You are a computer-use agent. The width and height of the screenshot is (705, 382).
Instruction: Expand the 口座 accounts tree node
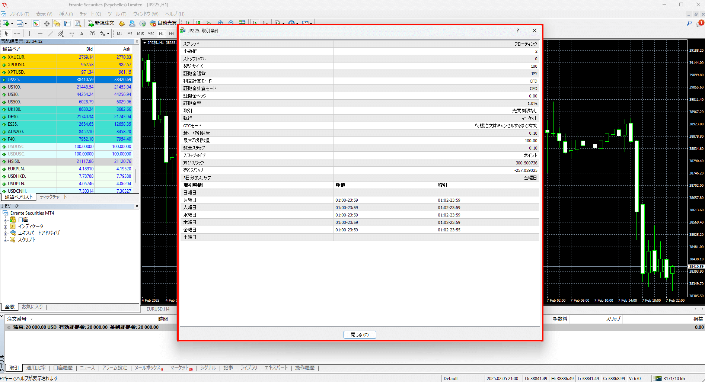(6, 220)
